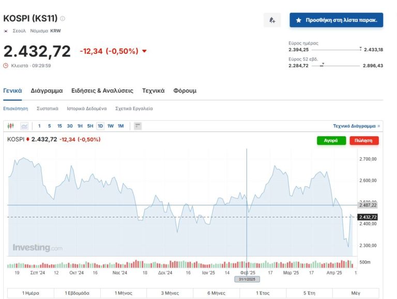The width and height of the screenshot is (397, 299).
Task: Select the area chart type icon
Action: tap(24, 125)
